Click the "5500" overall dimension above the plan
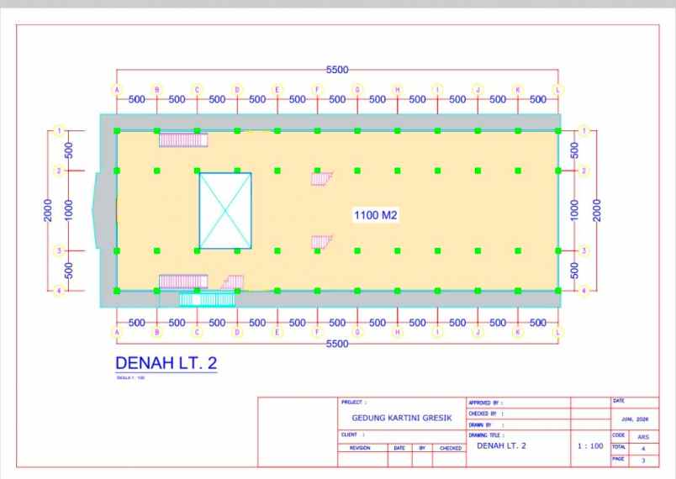The width and height of the screenshot is (676, 479). pos(337,70)
